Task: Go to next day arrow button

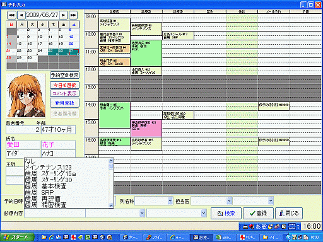Action: point(63,15)
